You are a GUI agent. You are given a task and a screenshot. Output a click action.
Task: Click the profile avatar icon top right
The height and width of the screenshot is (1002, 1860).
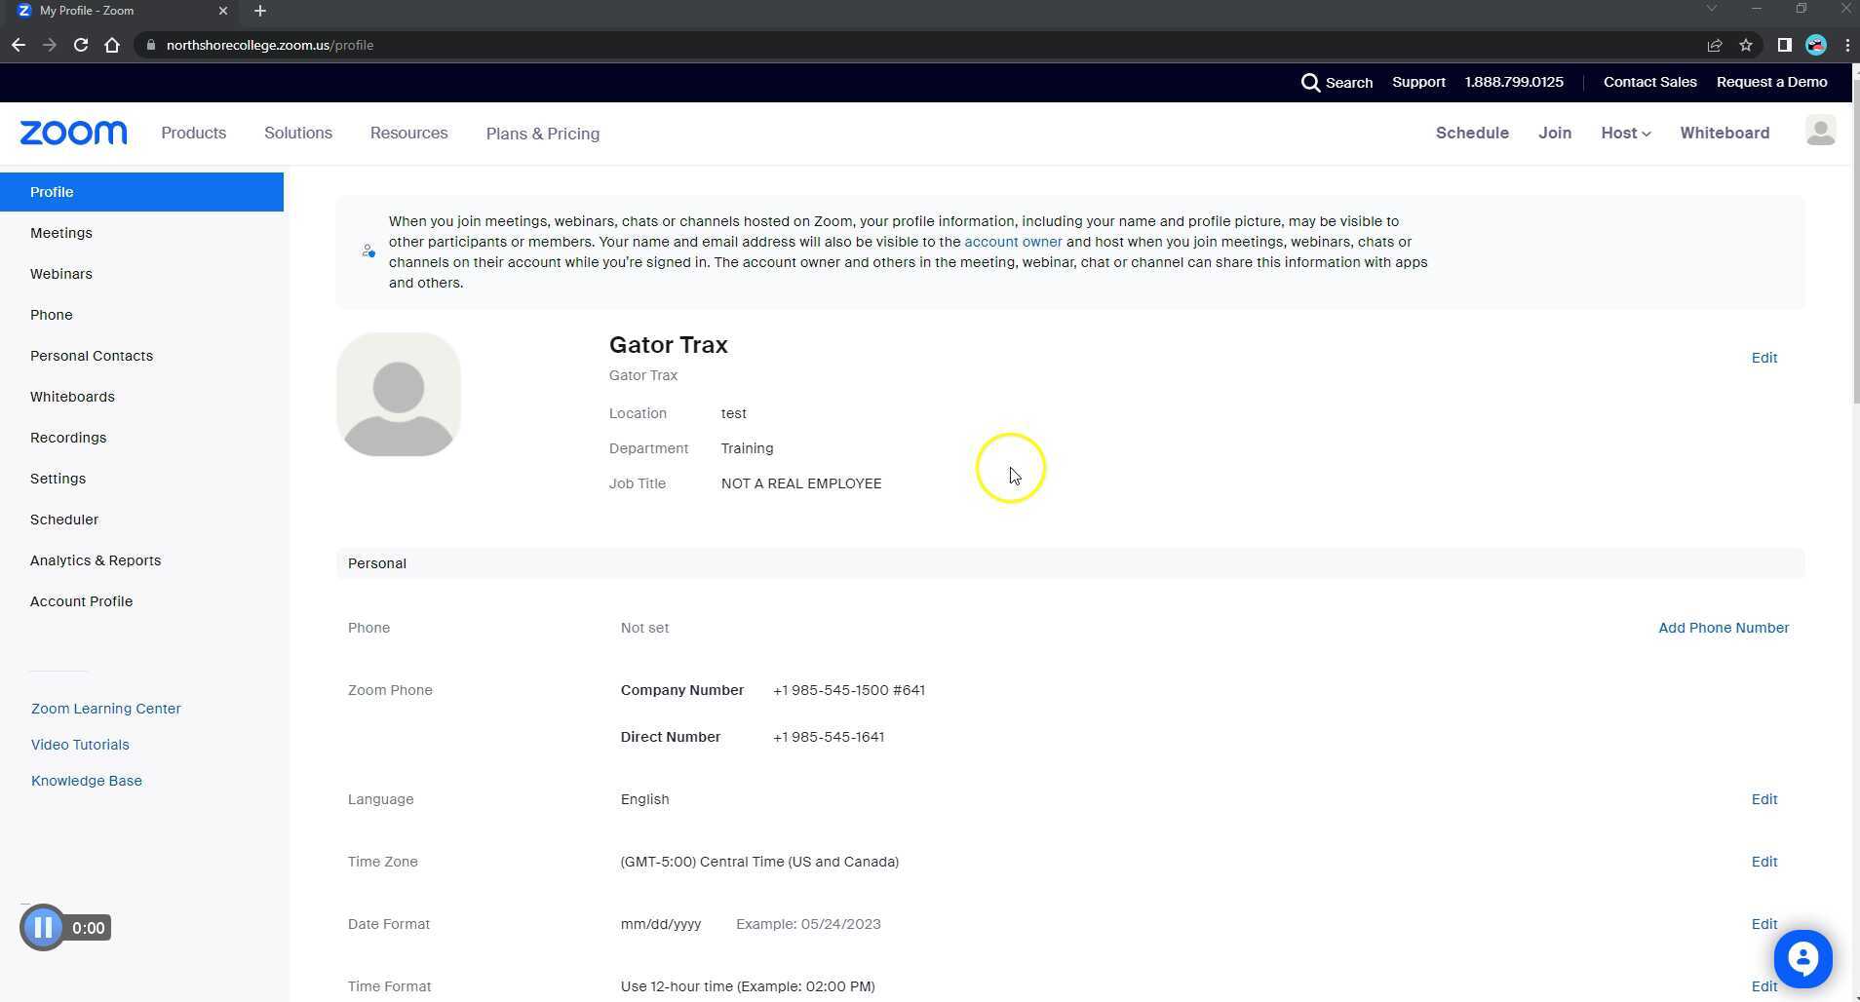point(1821,131)
